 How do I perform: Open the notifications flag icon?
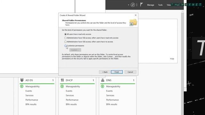pos(142,4)
